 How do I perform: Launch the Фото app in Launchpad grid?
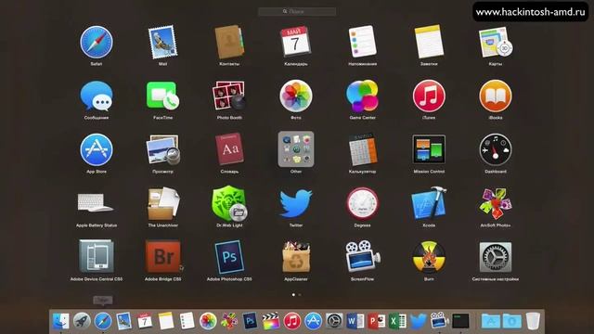click(296, 96)
